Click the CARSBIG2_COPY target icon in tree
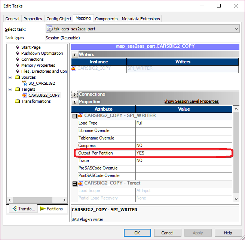This screenshot has width=245, height=240. 25,95
